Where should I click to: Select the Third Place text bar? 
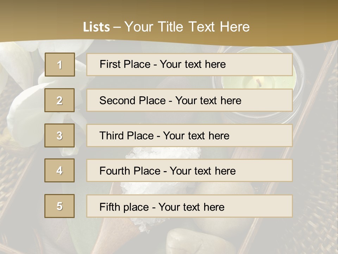click(189, 135)
